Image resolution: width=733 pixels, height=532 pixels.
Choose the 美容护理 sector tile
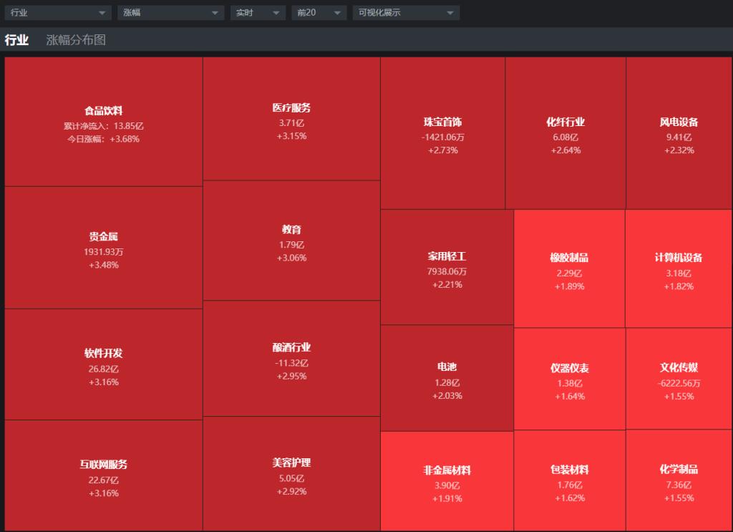pyautogui.click(x=292, y=473)
